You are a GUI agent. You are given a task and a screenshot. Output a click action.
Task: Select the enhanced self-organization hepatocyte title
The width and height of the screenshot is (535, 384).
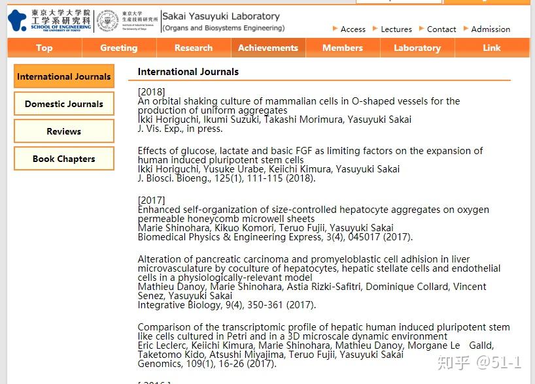pos(313,214)
